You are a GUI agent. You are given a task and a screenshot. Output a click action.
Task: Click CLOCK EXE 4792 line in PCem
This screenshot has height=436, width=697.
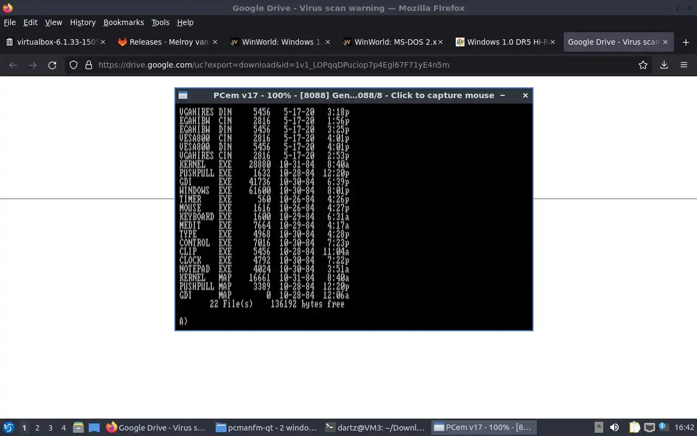(264, 261)
